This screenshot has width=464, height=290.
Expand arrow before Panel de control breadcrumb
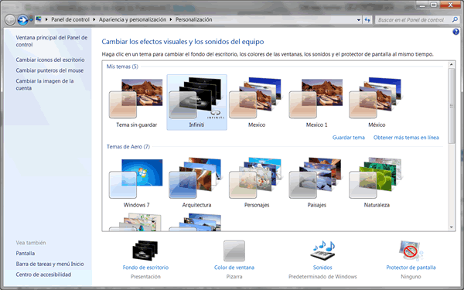pyautogui.click(x=46, y=20)
